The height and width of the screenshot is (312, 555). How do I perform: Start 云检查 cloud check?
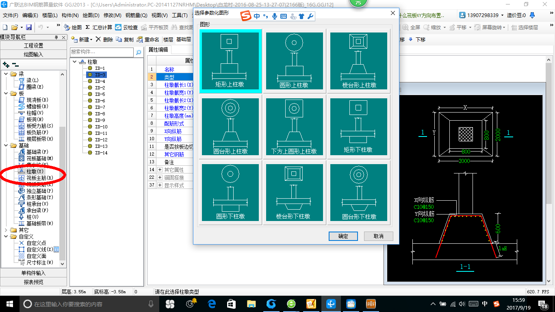126,27
